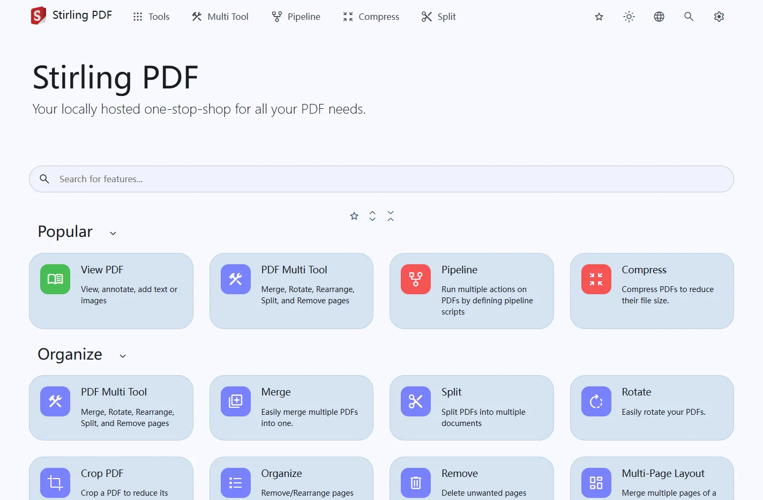This screenshot has height=500, width=763.
Task: Click Compress PDFs to reduce file size text
Action: (668, 295)
